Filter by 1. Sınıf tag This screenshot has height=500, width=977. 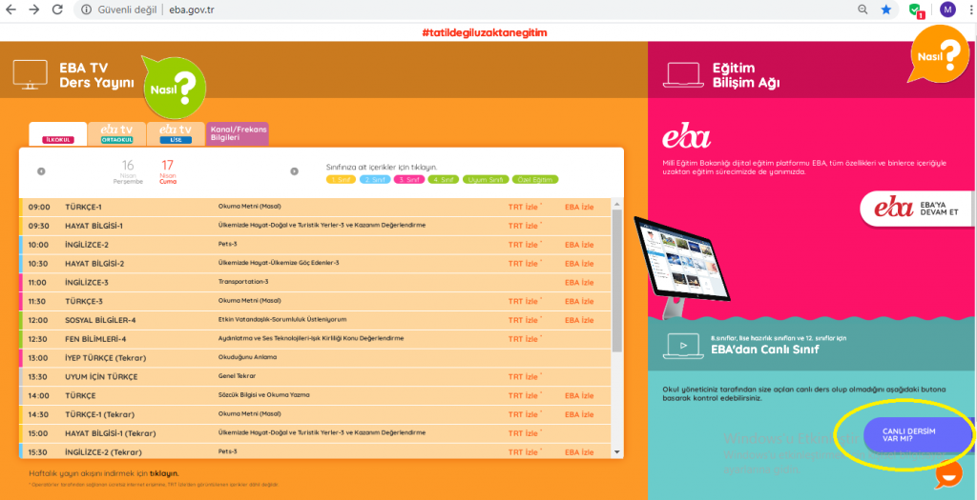point(342,179)
